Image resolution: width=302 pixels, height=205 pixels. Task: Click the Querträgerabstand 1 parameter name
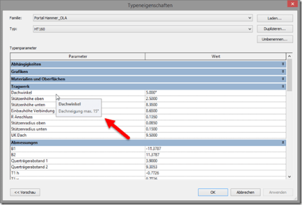click(x=29, y=161)
